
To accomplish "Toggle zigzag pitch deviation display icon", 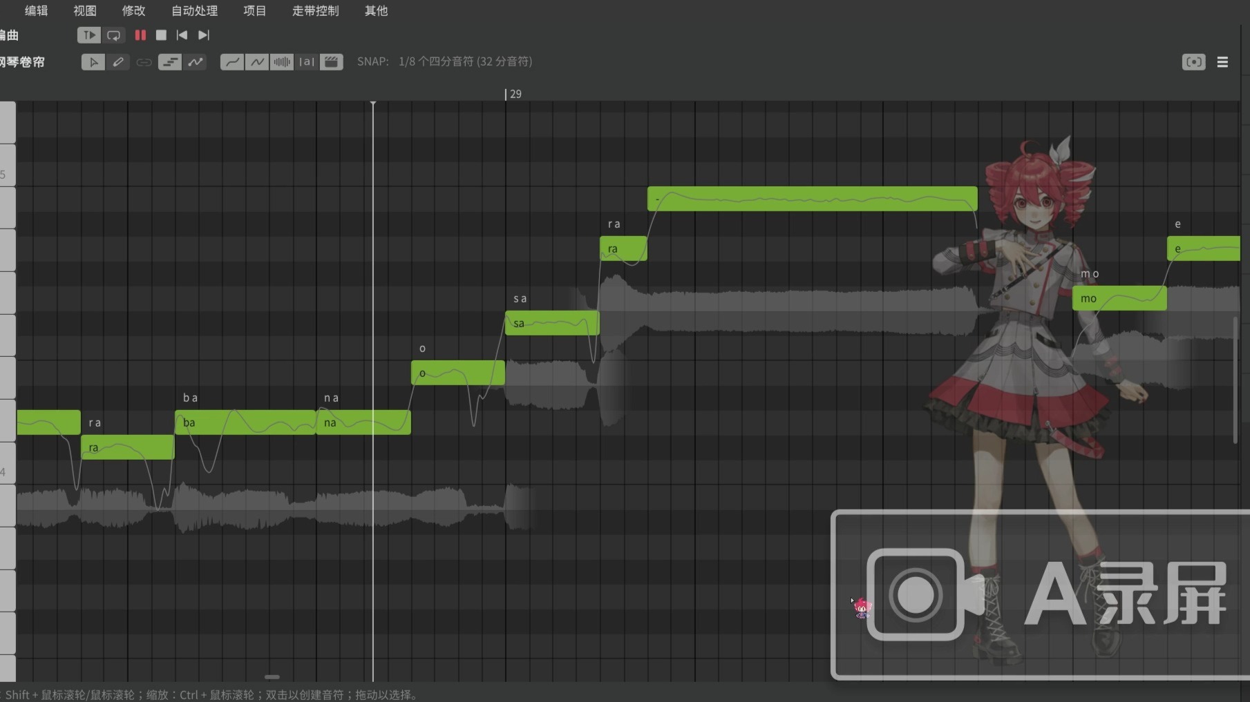I will (x=257, y=62).
